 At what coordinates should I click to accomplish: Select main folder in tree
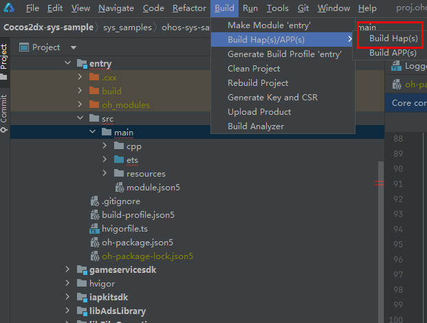[x=124, y=133]
